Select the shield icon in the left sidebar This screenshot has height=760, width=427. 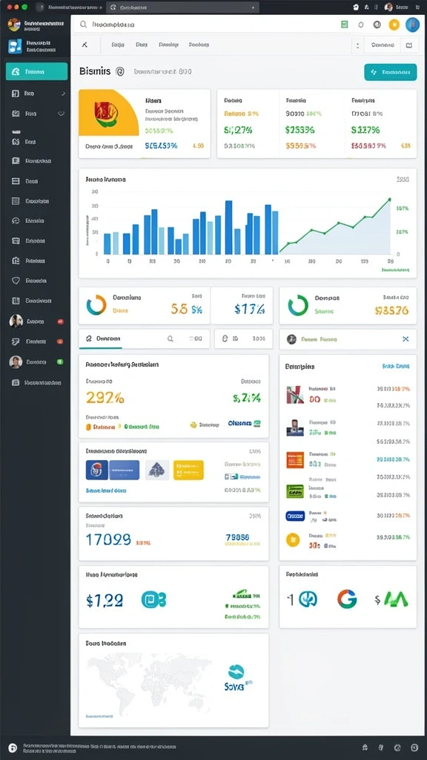click(16, 280)
